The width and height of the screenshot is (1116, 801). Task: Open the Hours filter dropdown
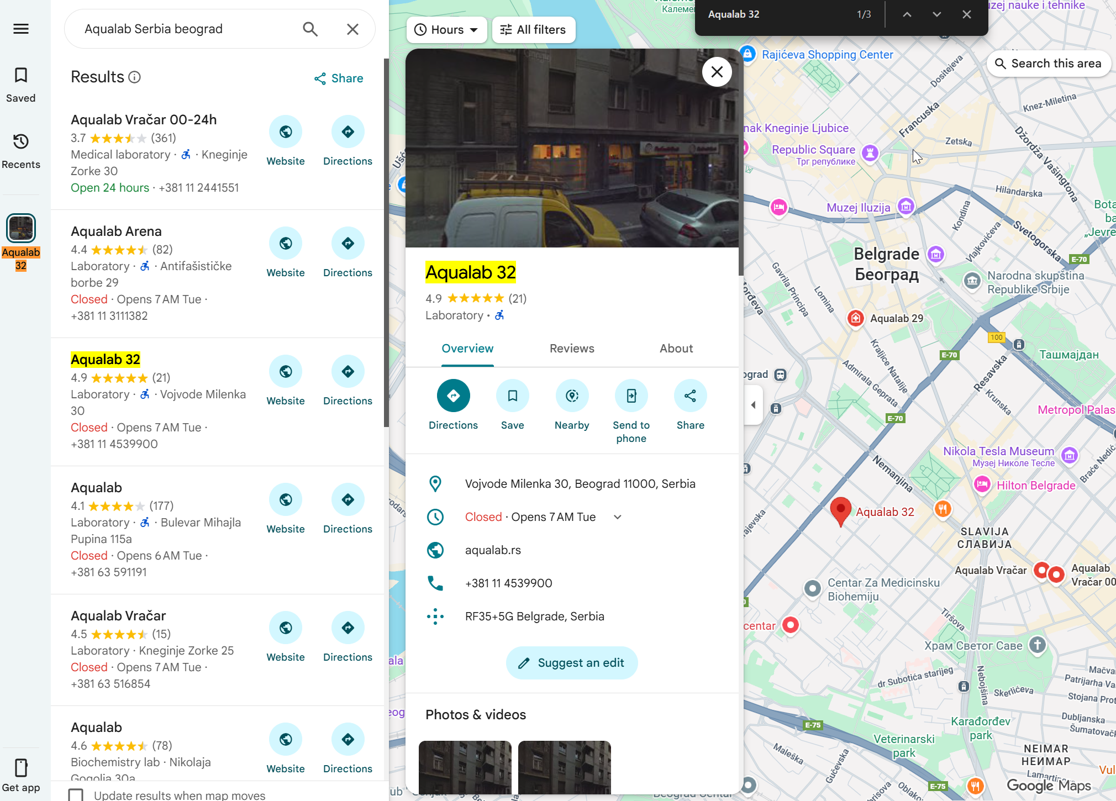tap(446, 30)
